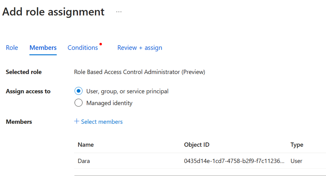Click Dara's truncated Object ID value
This screenshot has height=176, width=326.
pyautogui.click(x=234, y=161)
